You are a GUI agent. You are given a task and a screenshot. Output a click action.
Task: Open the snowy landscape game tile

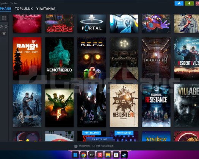pyautogui.click(x=60, y=136)
